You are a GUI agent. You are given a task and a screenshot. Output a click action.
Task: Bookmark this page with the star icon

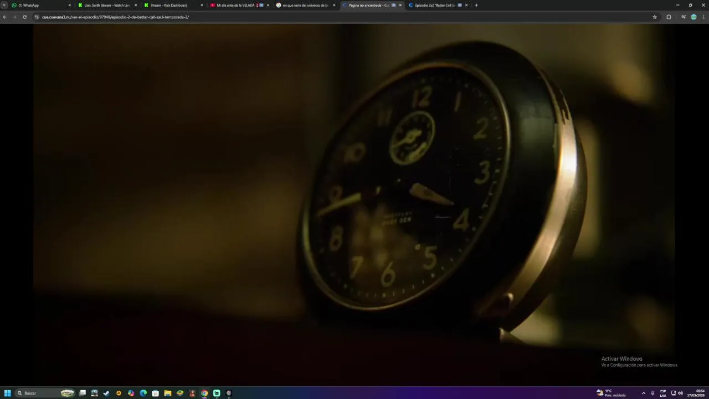(x=655, y=17)
